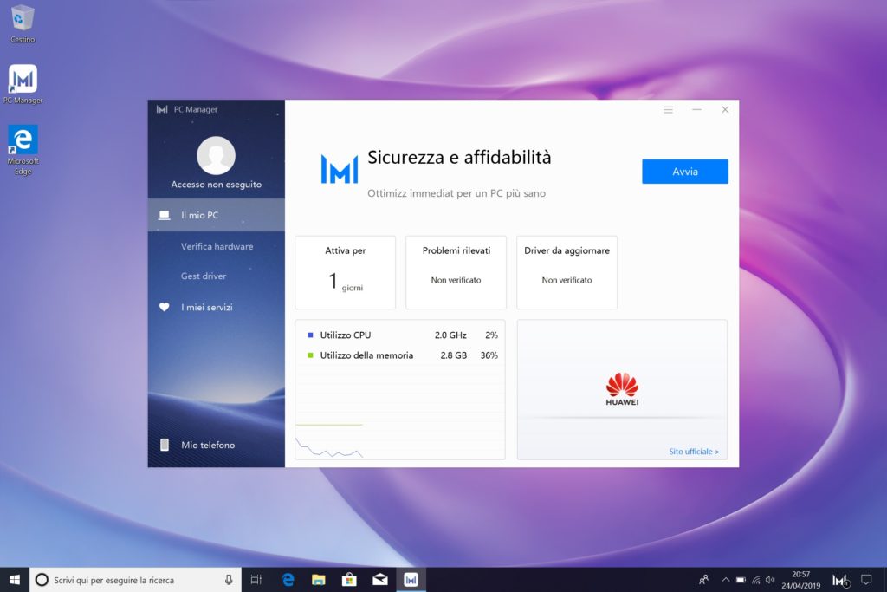
Task: Open the Windows Start menu
Action: (15, 580)
